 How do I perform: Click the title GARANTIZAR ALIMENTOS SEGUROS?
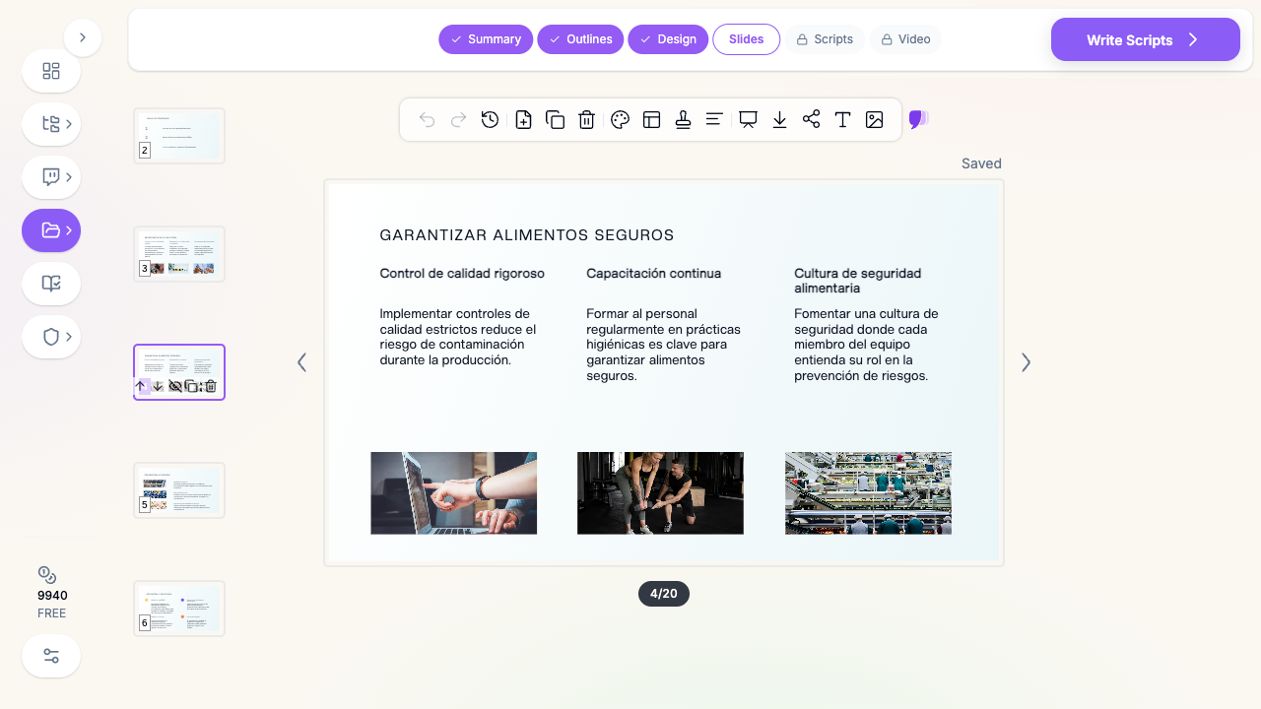tap(527, 235)
